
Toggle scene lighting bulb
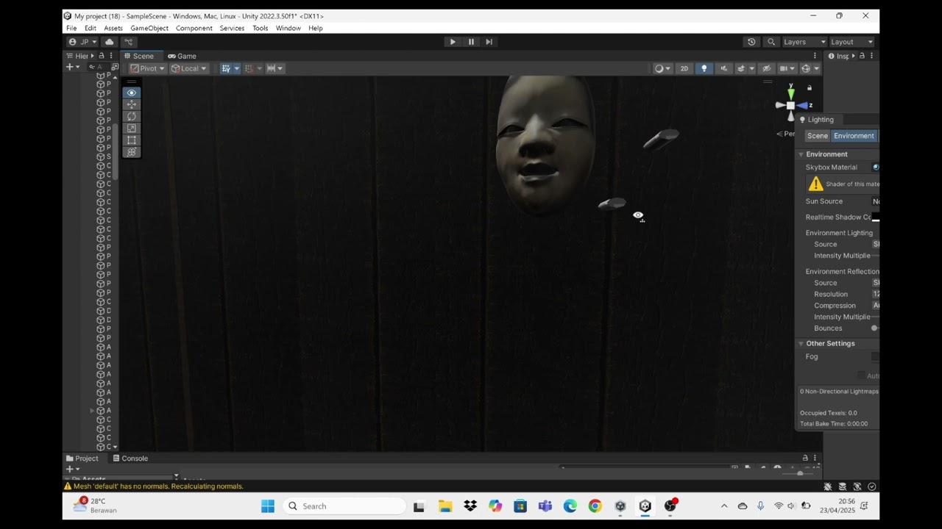click(704, 68)
